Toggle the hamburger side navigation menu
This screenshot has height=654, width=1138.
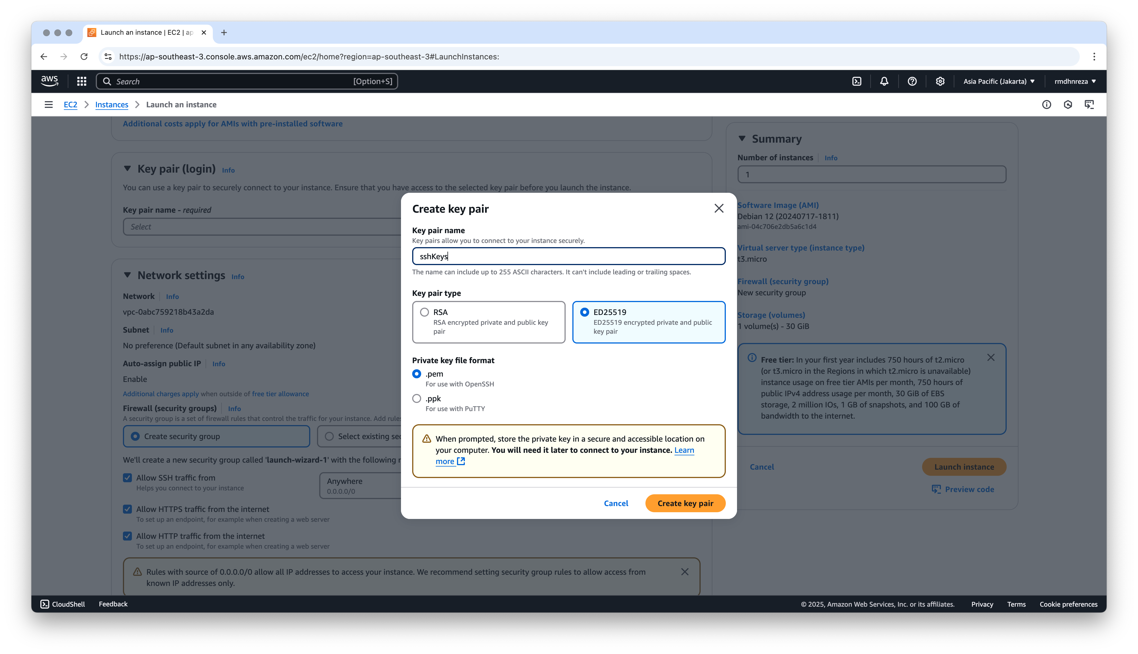point(48,105)
